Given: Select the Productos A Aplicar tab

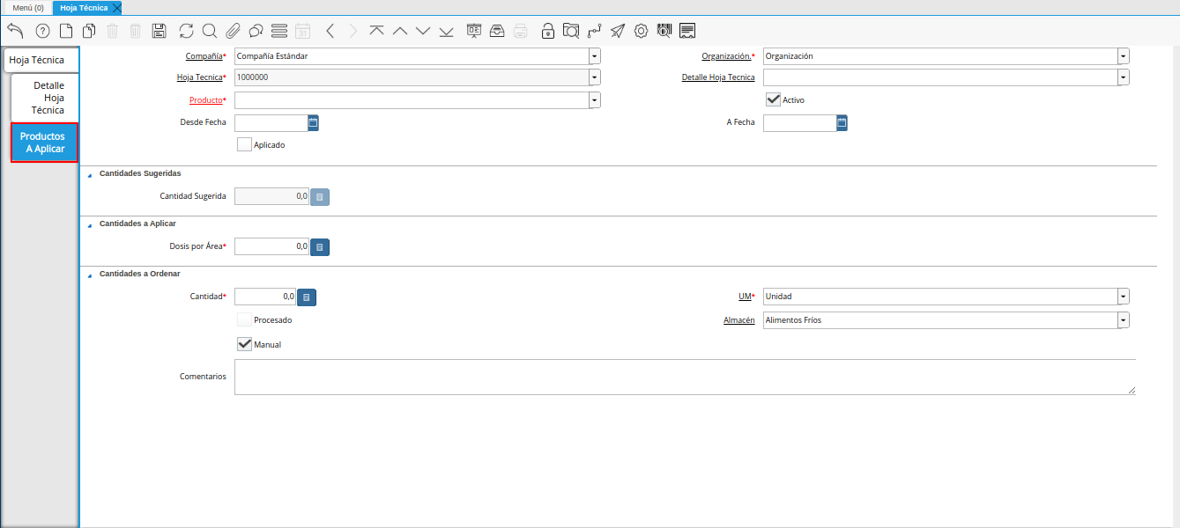Looking at the screenshot, I should [44, 143].
